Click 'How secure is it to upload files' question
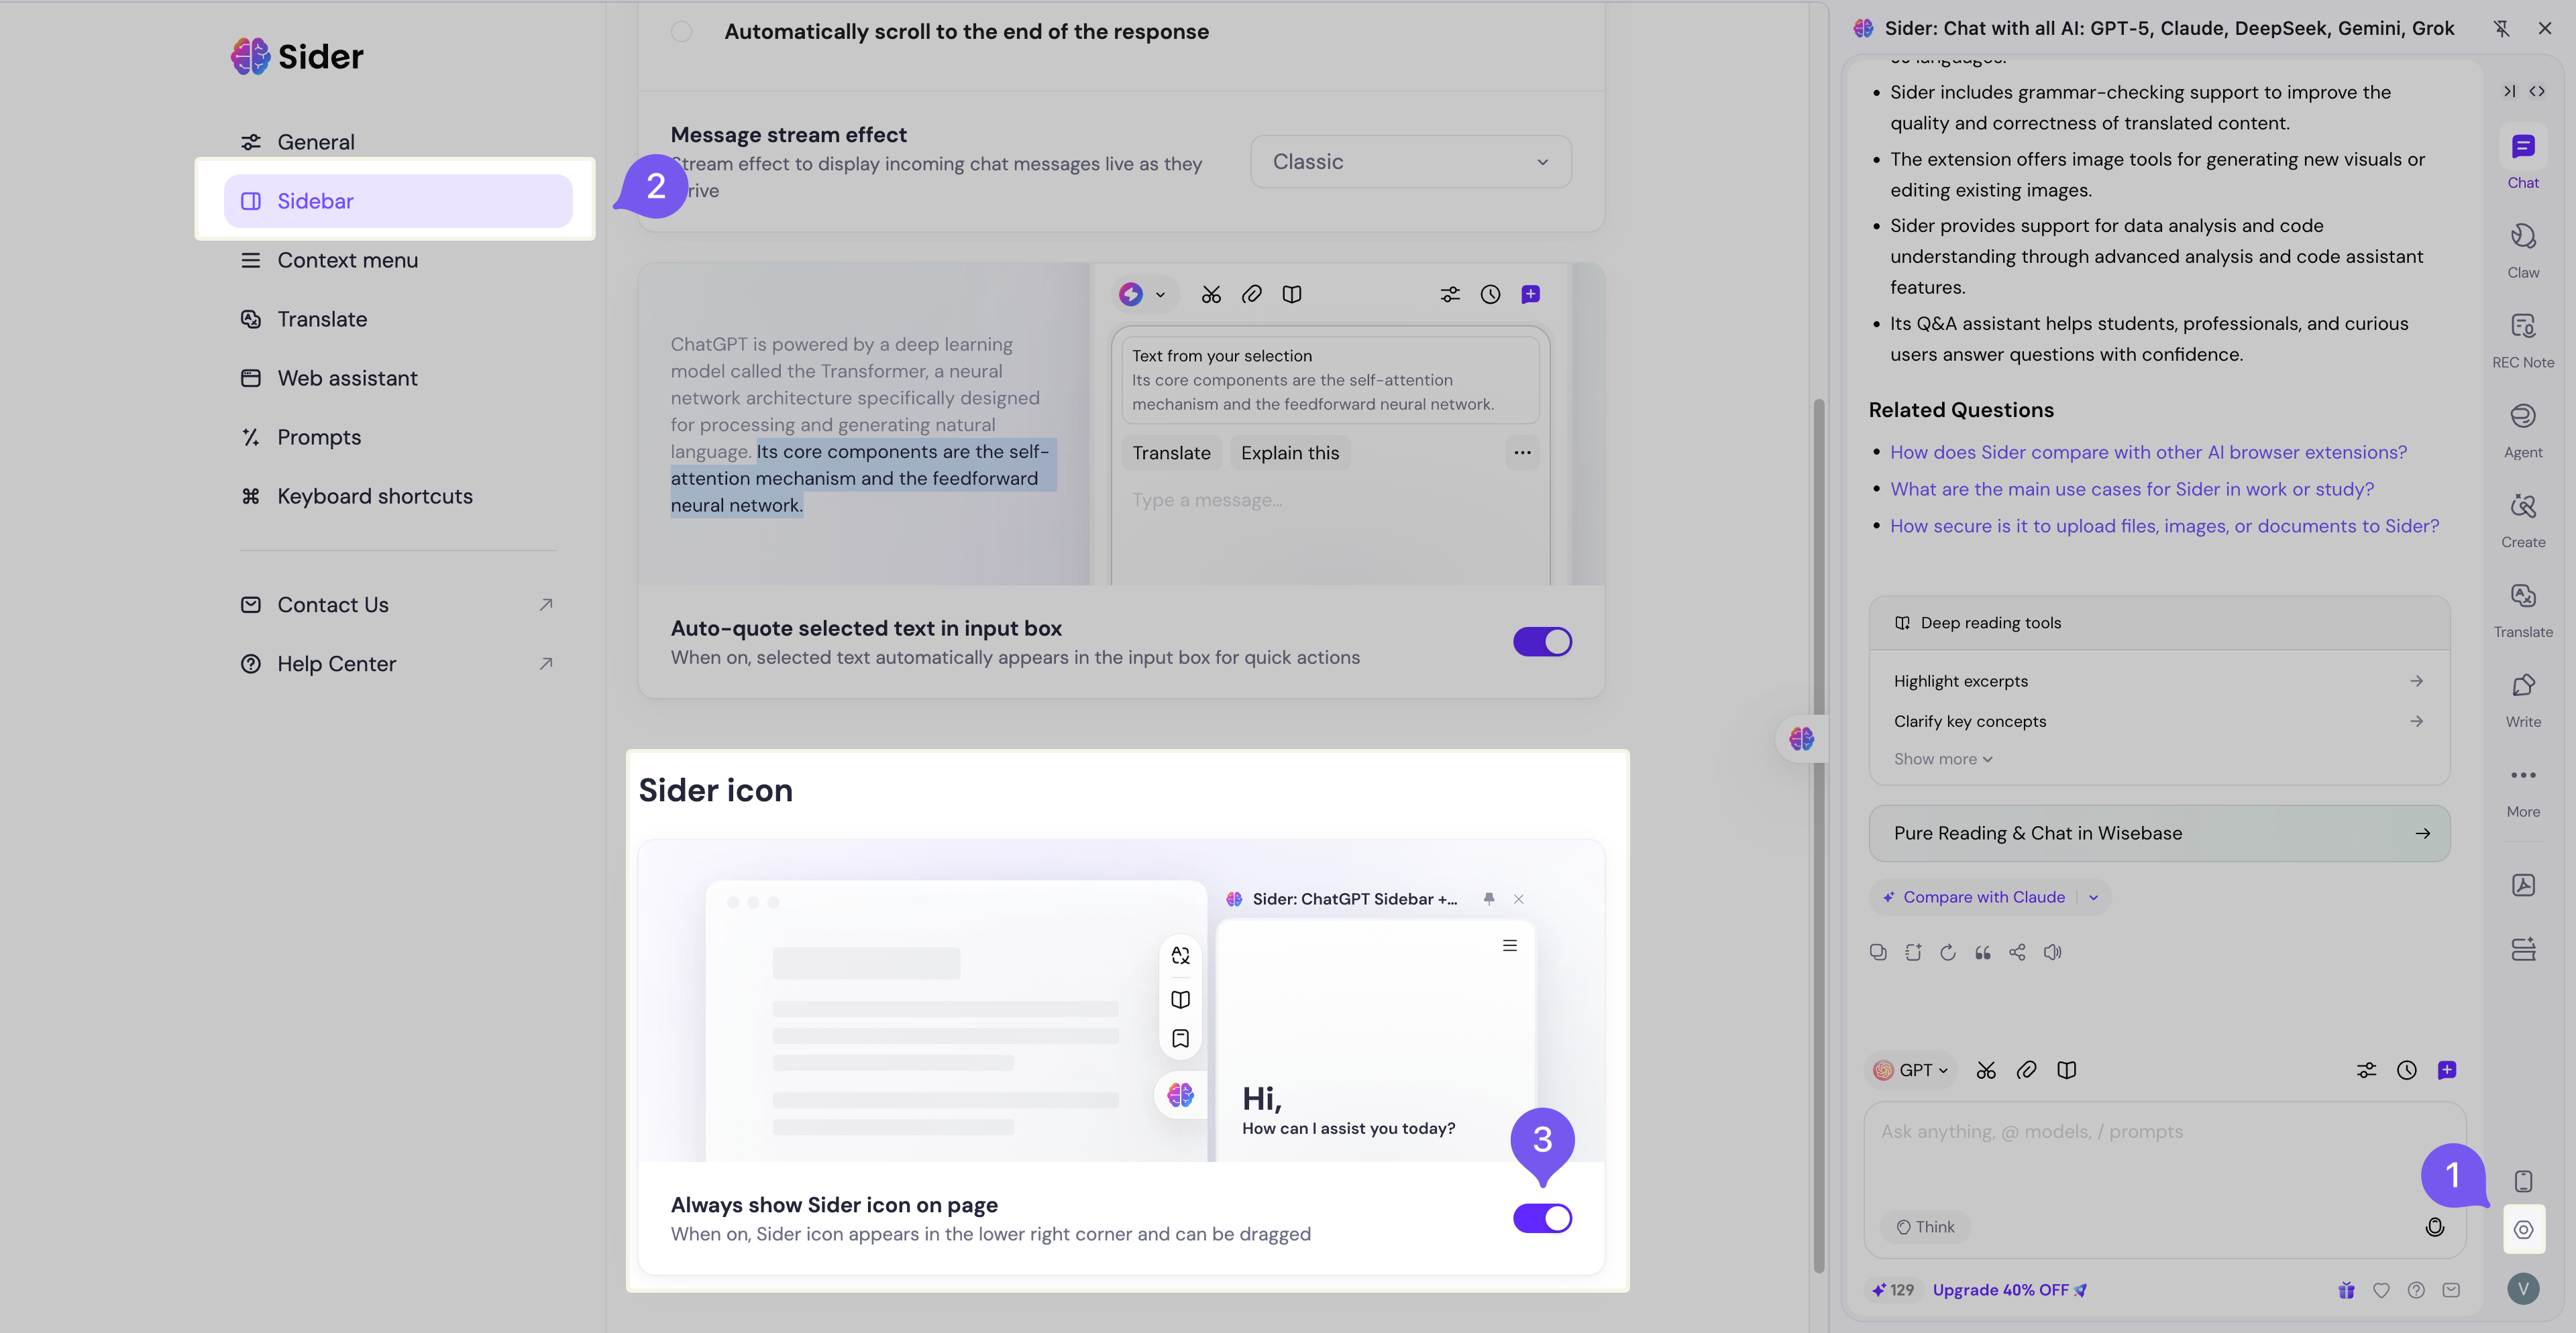2576x1333 pixels. click(2164, 526)
